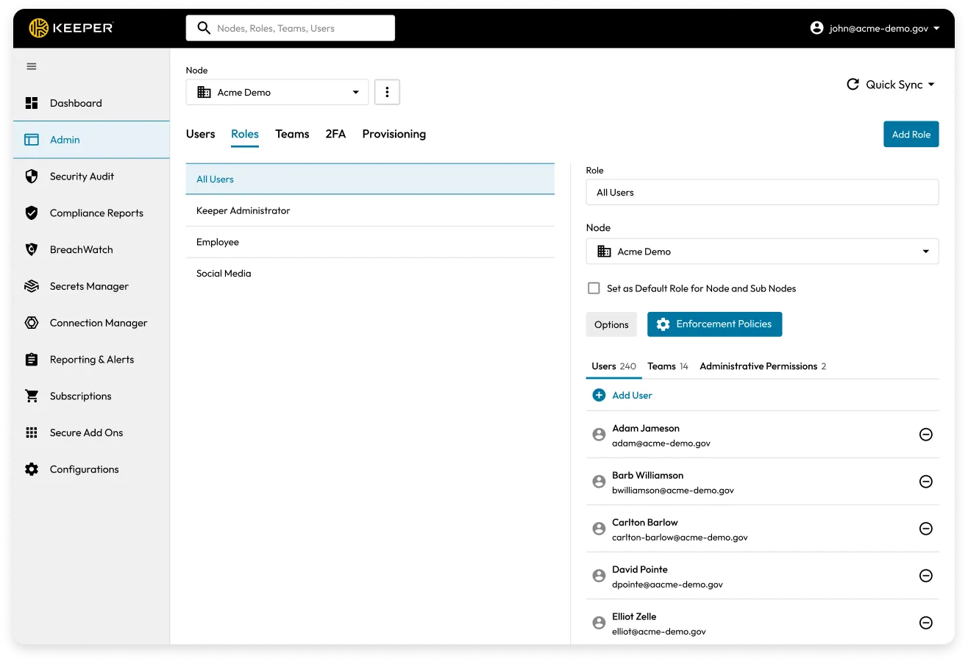Click the Secrets Manager layers icon
The height and width of the screenshot is (662, 968).
tap(32, 286)
